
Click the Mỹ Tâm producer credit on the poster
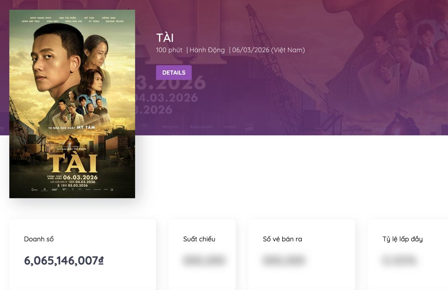tap(86, 128)
